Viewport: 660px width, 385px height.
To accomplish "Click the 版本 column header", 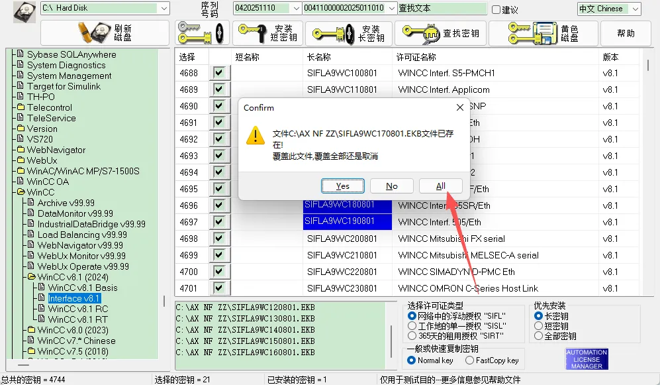I will tap(611, 57).
